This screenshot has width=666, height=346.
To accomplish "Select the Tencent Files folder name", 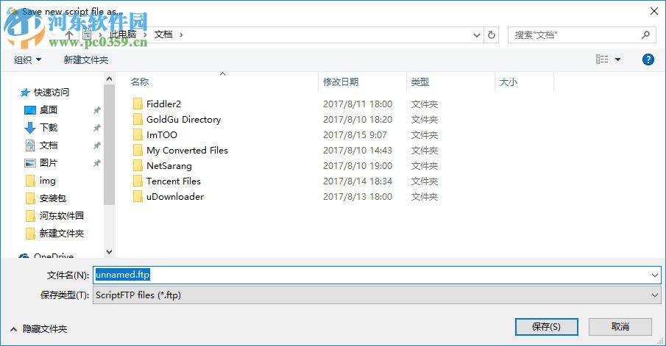I will click(173, 181).
